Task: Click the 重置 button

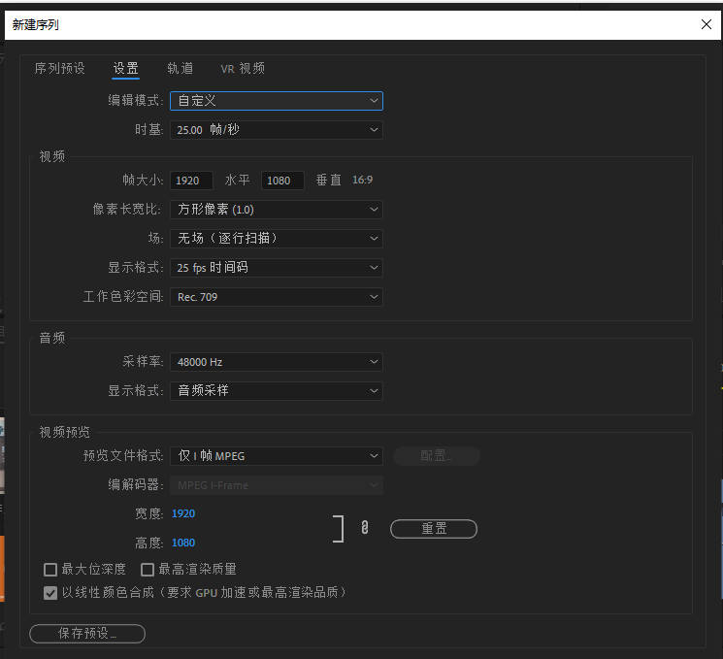Action: click(434, 529)
